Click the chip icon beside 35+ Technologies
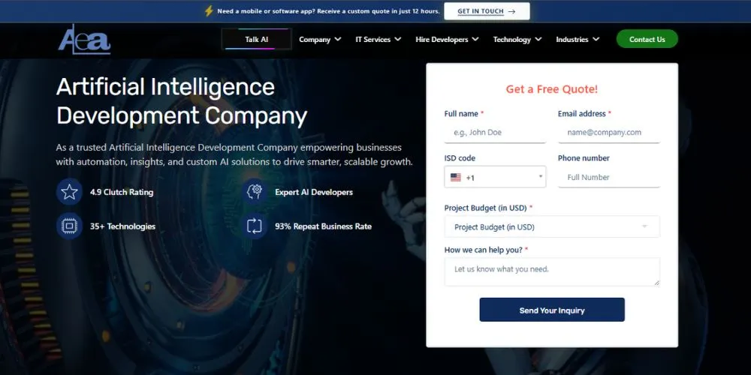 point(69,226)
